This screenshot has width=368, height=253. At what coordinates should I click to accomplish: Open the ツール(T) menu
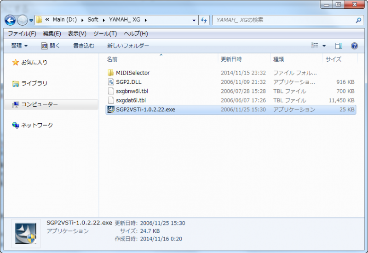tap(105, 34)
